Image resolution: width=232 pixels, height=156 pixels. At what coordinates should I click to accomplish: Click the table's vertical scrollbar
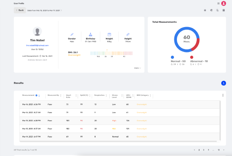point(220,120)
